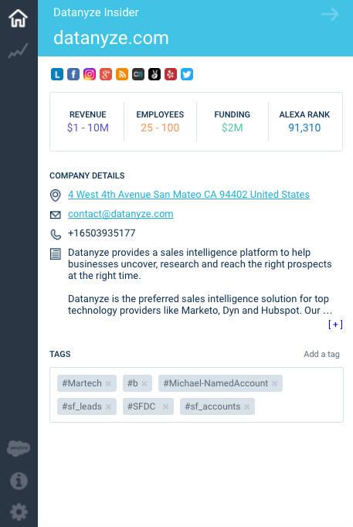Click the Alexa Rank 91,310 value
This screenshot has height=527, width=353.
(304, 127)
